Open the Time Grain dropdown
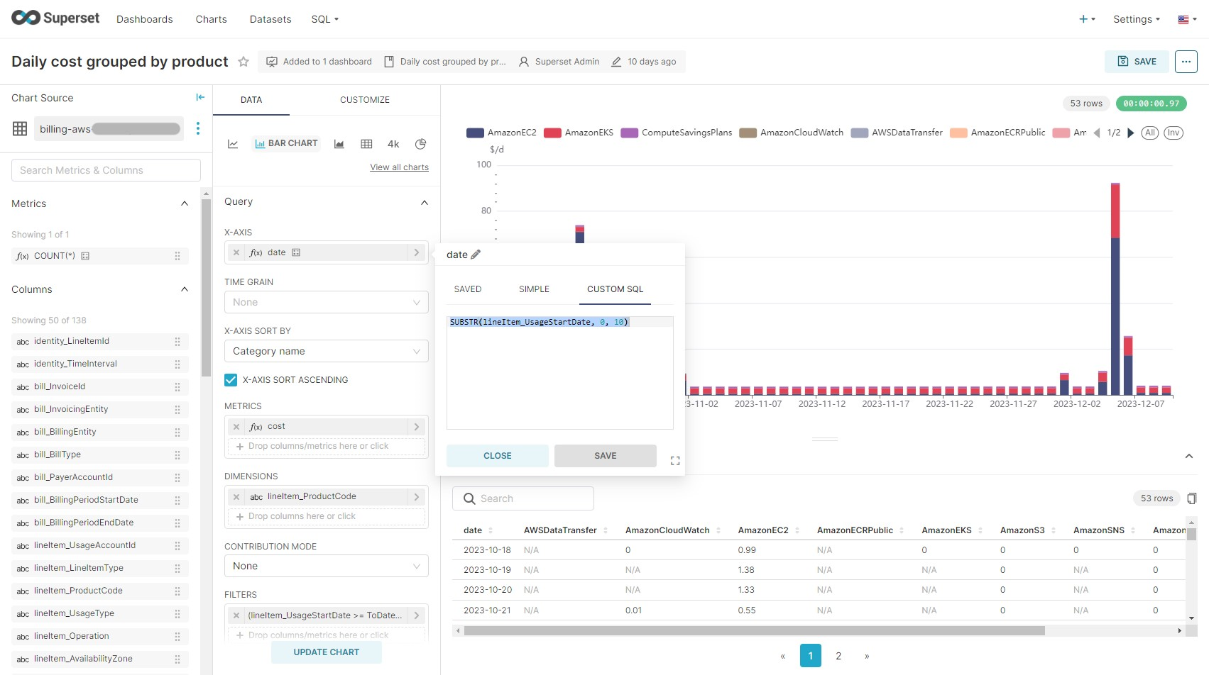The width and height of the screenshot is (1209, 675). (326, 302)
